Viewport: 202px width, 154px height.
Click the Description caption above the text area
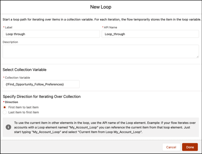[10, 42]
